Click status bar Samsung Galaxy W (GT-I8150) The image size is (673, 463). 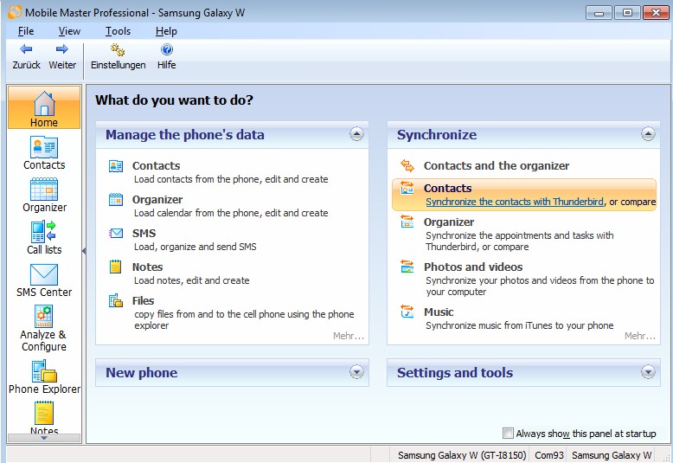[461, 455]
